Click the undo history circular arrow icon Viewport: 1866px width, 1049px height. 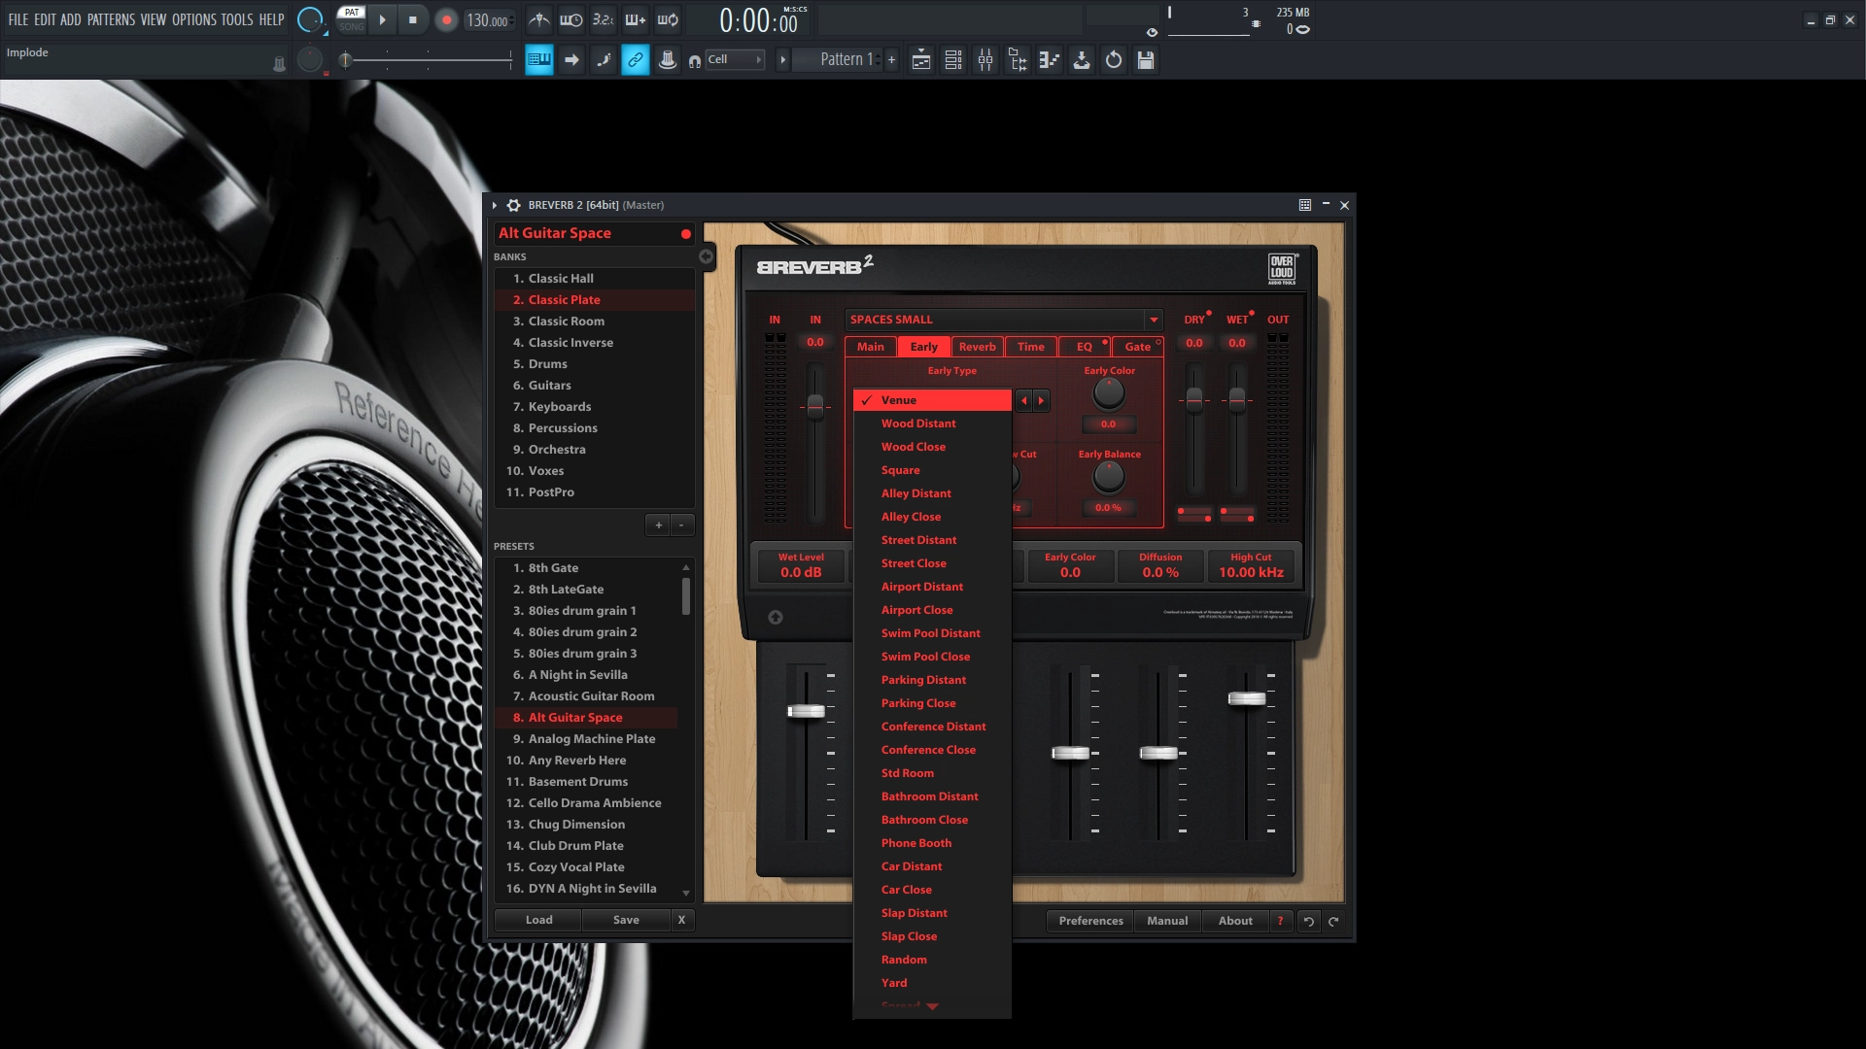coord(1114,60)
